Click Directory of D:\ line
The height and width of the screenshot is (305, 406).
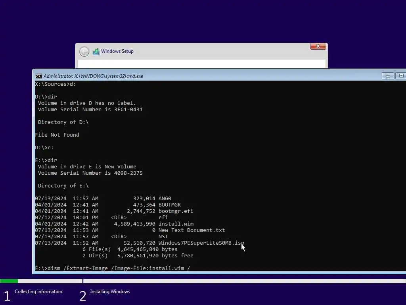[63, 122]
